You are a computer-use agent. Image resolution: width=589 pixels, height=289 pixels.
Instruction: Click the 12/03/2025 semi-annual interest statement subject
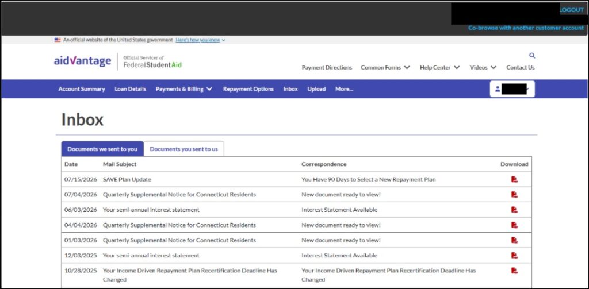151,255
